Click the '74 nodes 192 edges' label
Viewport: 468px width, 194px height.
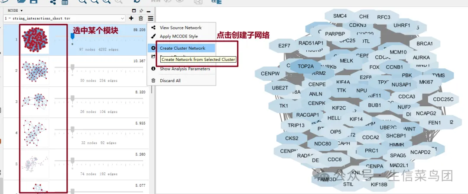point(99,174)
